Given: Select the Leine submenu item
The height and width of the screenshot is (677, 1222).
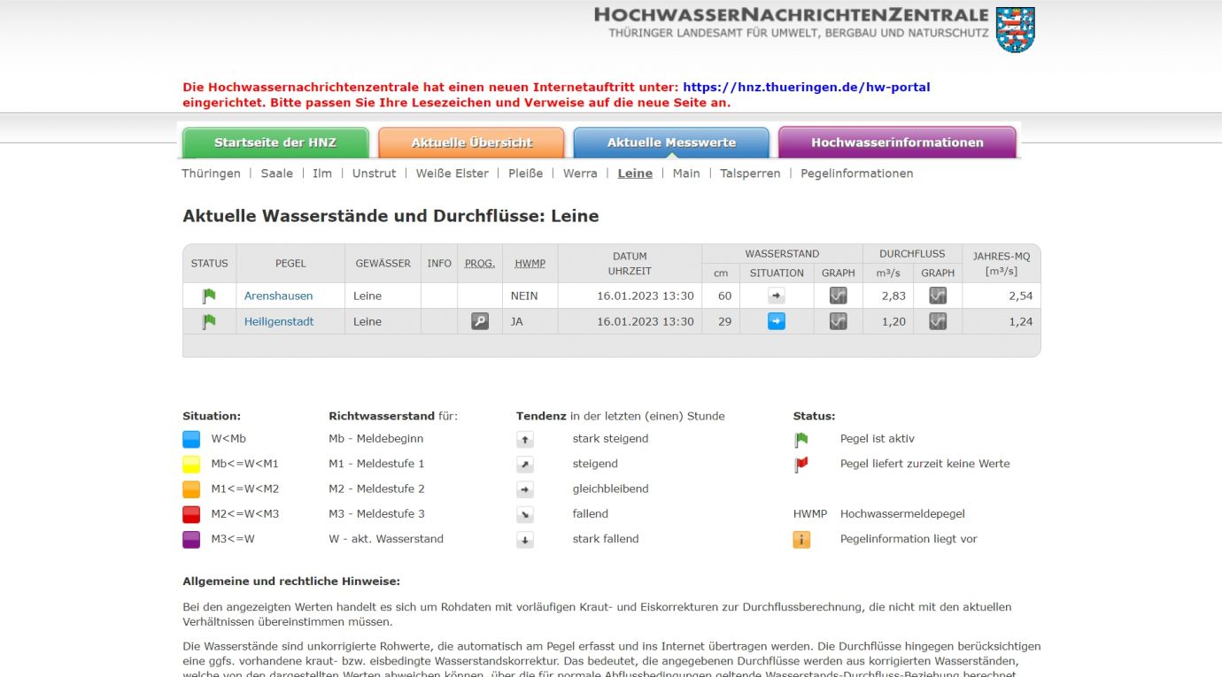Looking at the screenshot, I should [x=635, y=173].
